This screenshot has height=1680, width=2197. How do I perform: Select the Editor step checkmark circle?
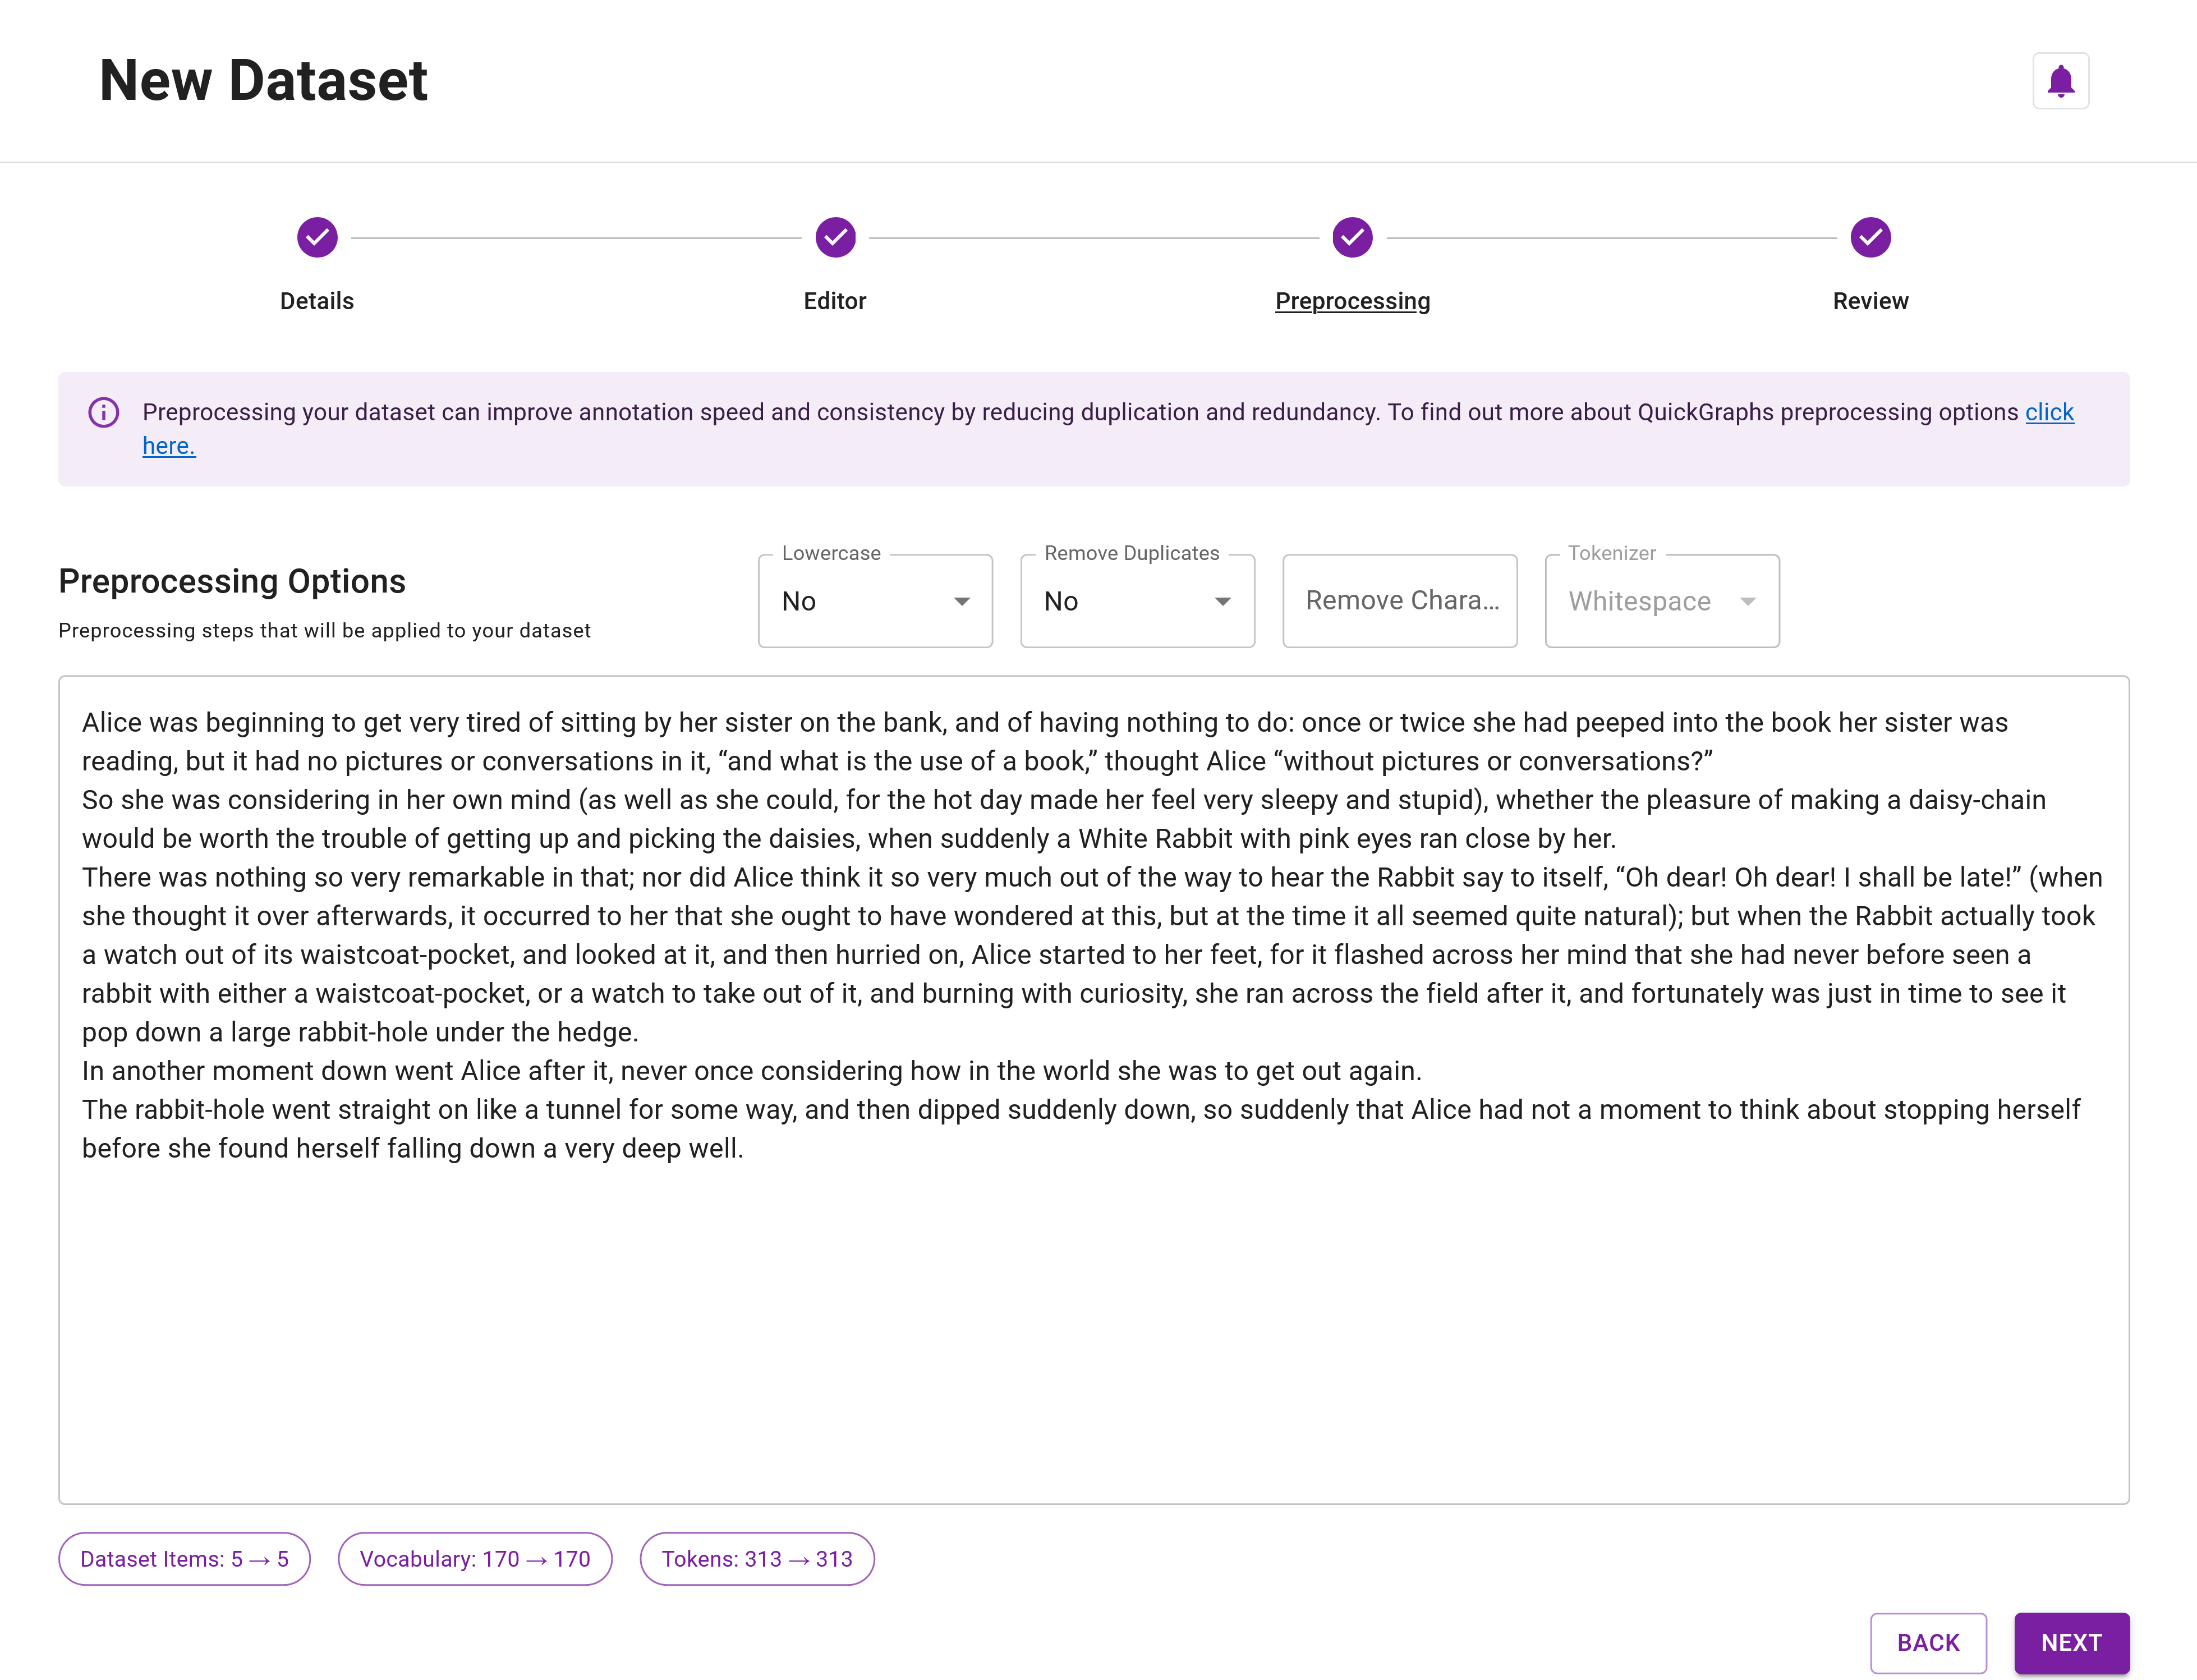835,237
